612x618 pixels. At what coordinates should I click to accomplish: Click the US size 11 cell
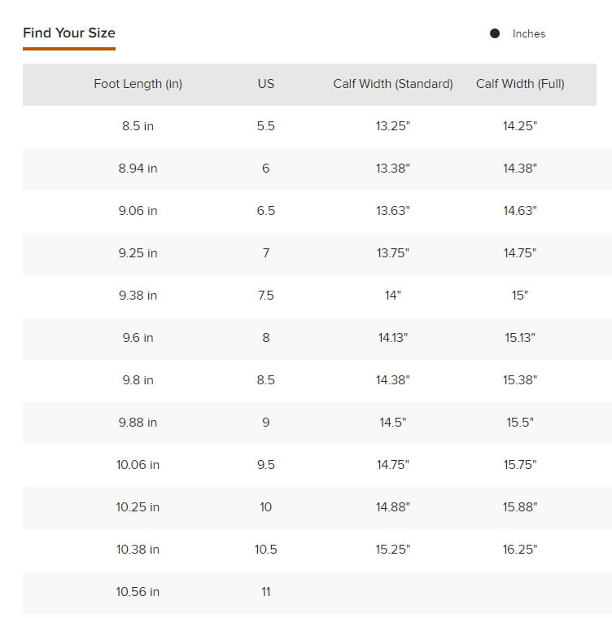(x=266, y=592)
